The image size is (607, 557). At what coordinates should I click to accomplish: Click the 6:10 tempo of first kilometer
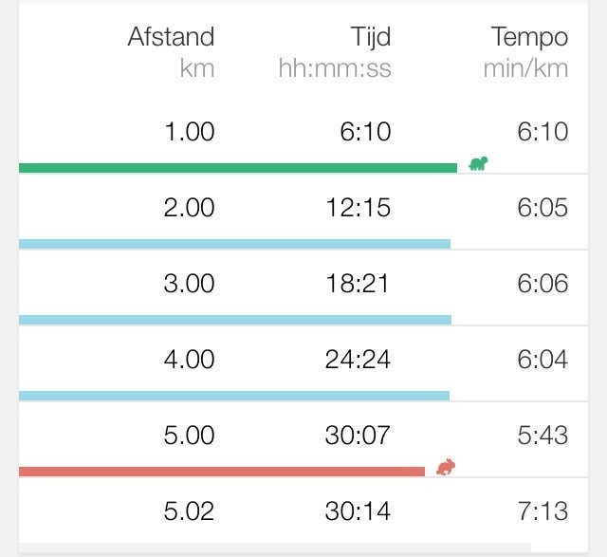tap(543, 132)
